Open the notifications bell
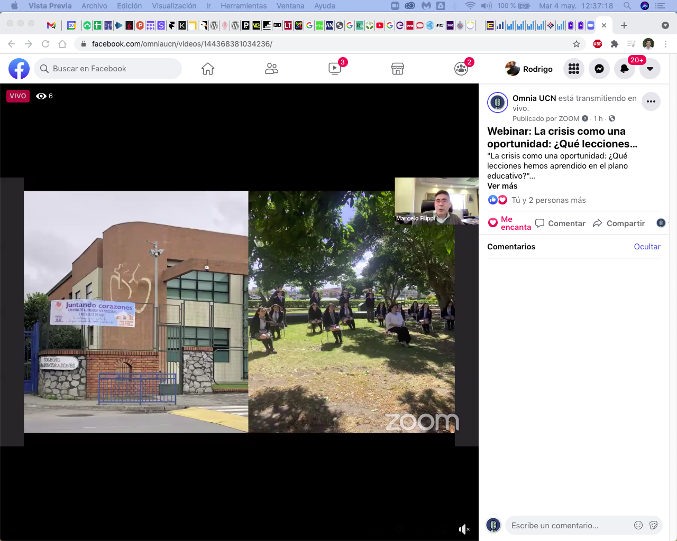This screenshot has height=541, width=677. [x=625, y=69]
